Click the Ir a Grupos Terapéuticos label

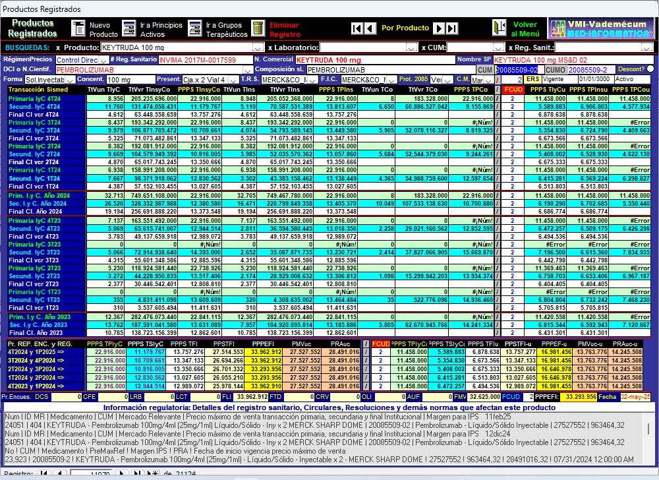227,30
